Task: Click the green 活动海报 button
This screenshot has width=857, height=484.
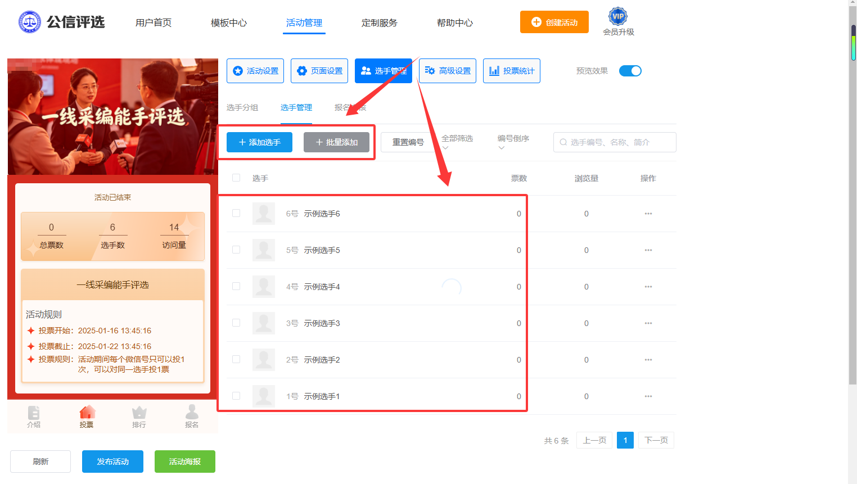Action: click(185, 462)
